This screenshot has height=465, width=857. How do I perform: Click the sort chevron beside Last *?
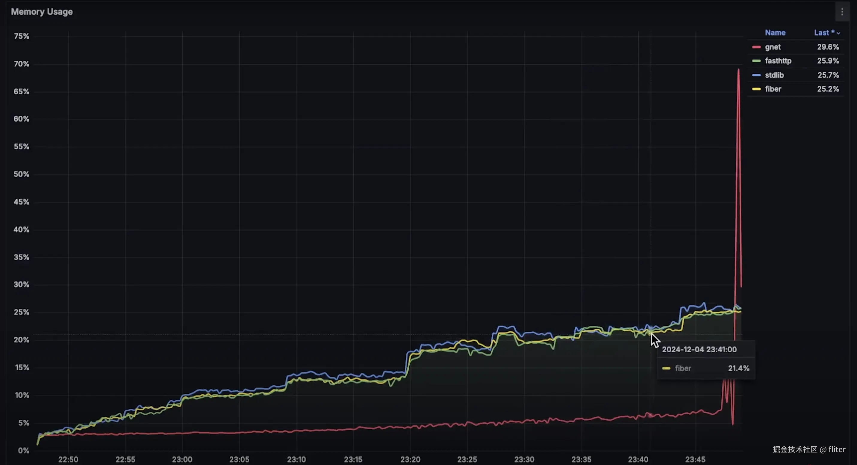pyautogui.click(x=838, y=33)
